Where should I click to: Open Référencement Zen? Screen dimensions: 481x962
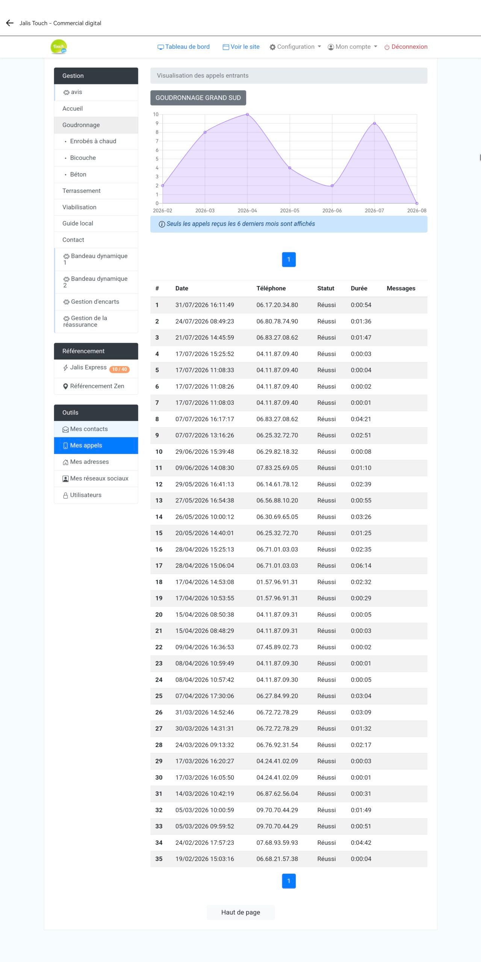(x=96, y=386)
